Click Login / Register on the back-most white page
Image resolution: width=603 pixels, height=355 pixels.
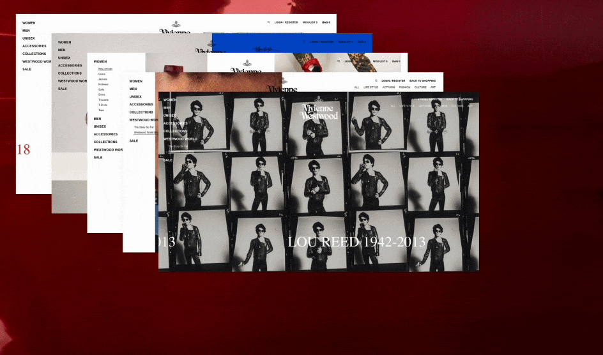286,22
